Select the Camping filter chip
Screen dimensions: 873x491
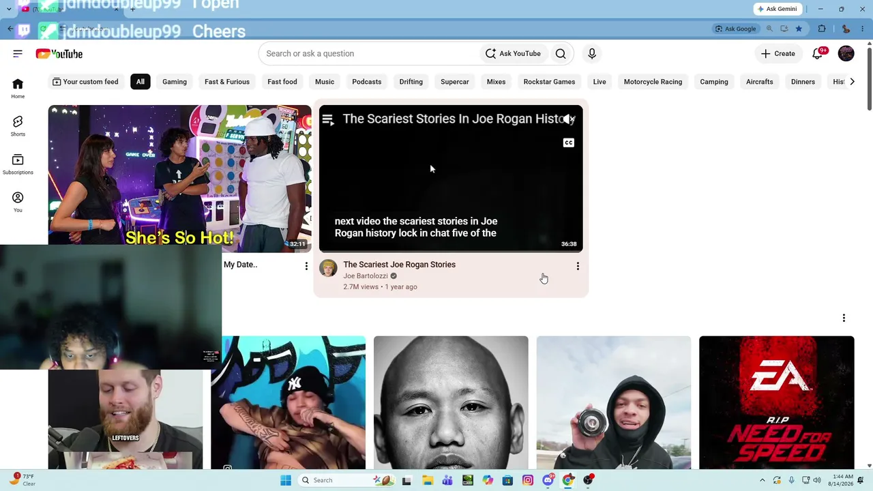coord(714,82)
